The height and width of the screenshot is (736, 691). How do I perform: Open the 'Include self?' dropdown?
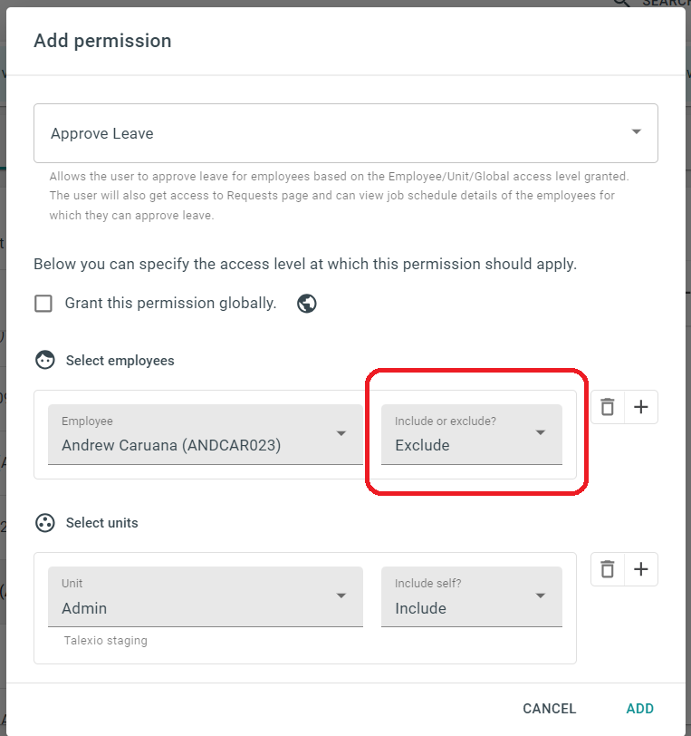[x=472, y=596]
